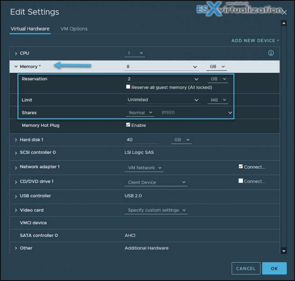
Task: Open the Shares Normal dropdown
Action: 140,112
